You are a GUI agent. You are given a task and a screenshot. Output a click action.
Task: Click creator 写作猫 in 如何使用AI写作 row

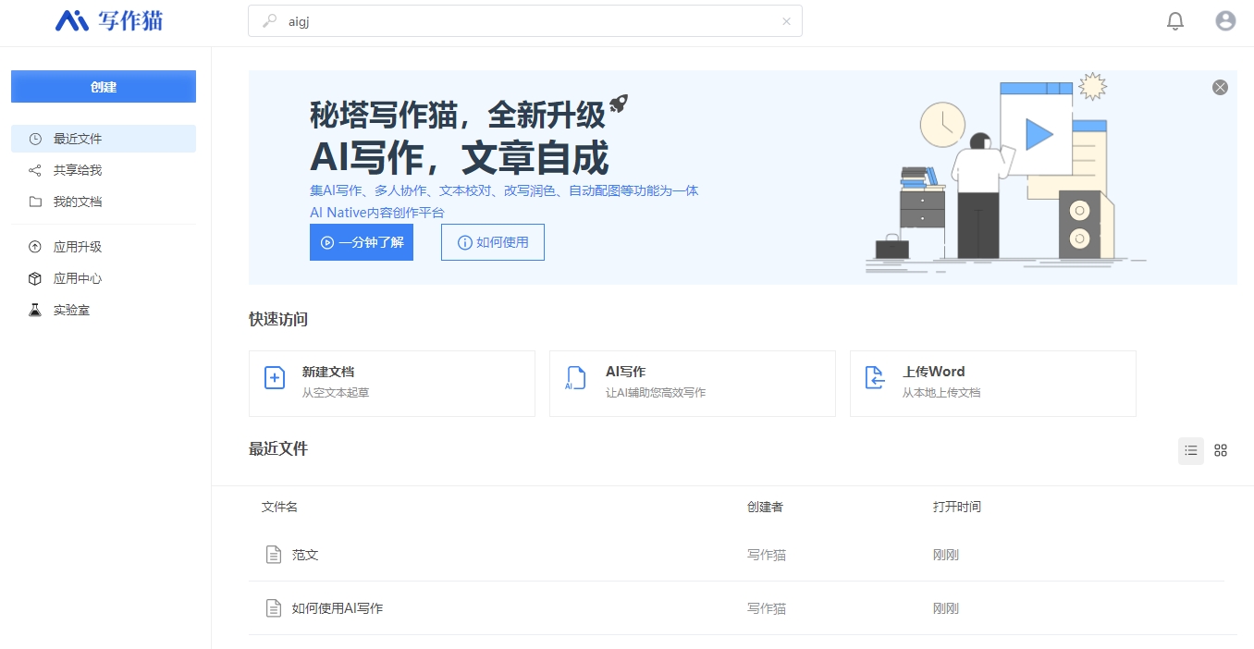(767, 608)
